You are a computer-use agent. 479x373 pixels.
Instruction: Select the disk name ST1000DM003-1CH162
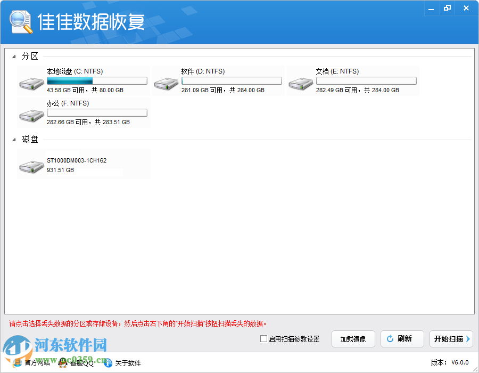[77, 160]
